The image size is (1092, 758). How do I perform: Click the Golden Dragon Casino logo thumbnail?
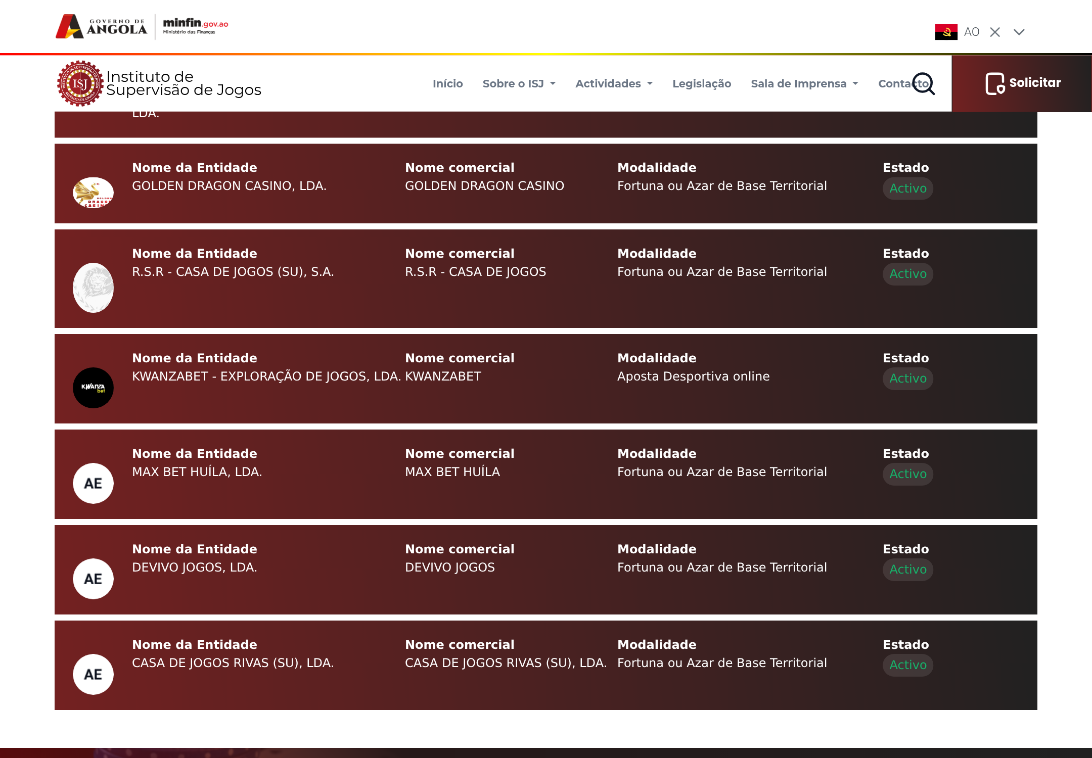point(93,193)
